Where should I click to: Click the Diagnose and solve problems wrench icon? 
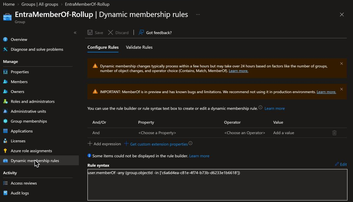(5, 49)
